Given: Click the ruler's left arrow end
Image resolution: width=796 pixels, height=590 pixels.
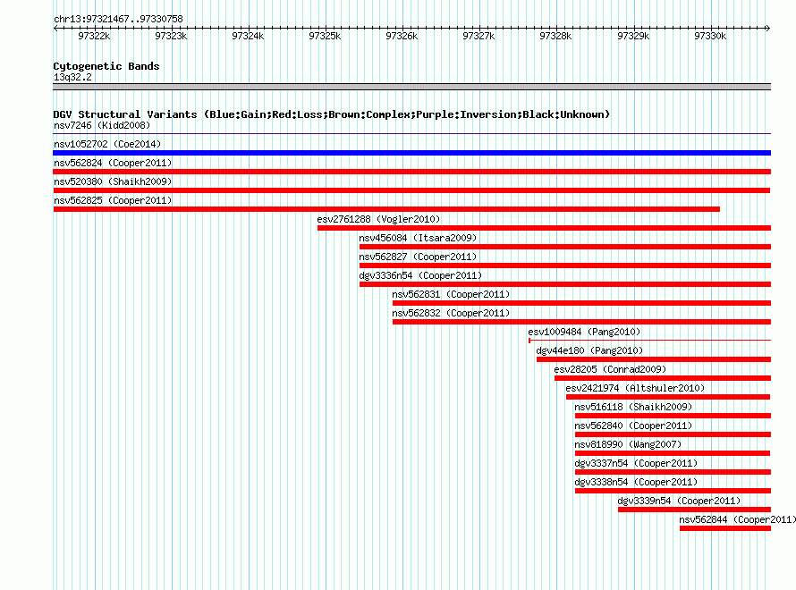Looking at the screenshot, I should pyautogui.click(x=55, y=28).
